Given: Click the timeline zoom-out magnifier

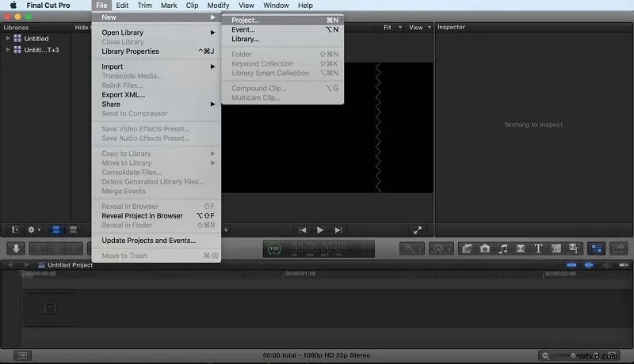Looking at the screenshot, I should pos(545,355).
